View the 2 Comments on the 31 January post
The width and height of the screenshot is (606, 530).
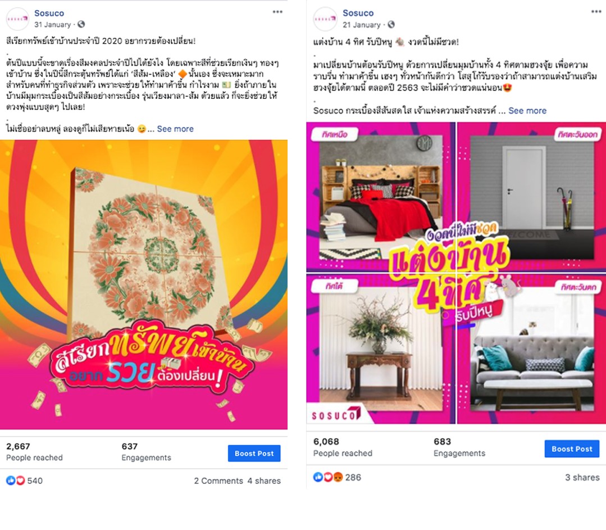point(218,481)
